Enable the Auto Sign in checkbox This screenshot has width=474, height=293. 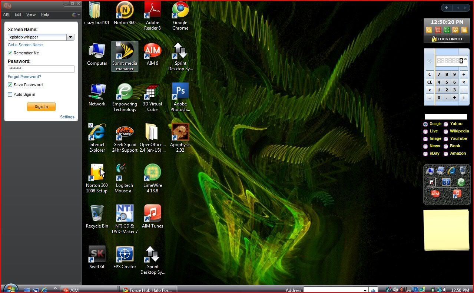(10, 94)
